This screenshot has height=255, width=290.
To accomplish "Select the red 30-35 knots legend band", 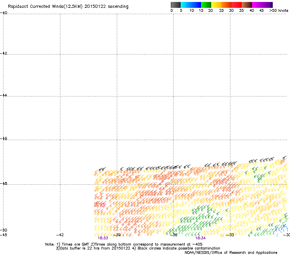I will 237,5.
